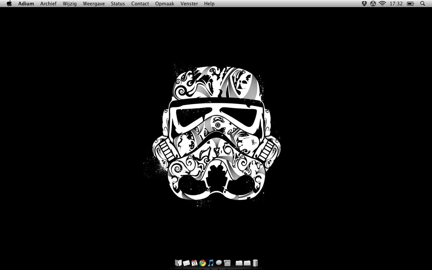Open the Contact menu
This screenshot has height=270, width=432.
(140, 4)
